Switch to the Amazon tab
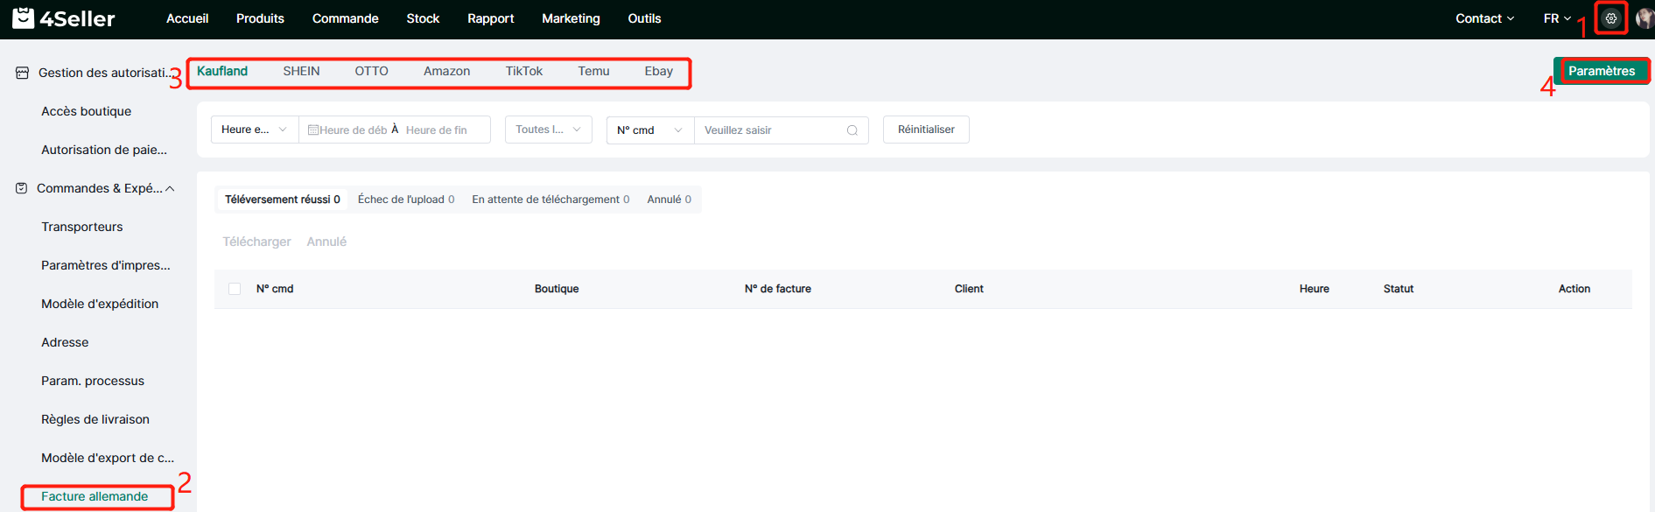The image size is (1655, 512). click(446, 72)
